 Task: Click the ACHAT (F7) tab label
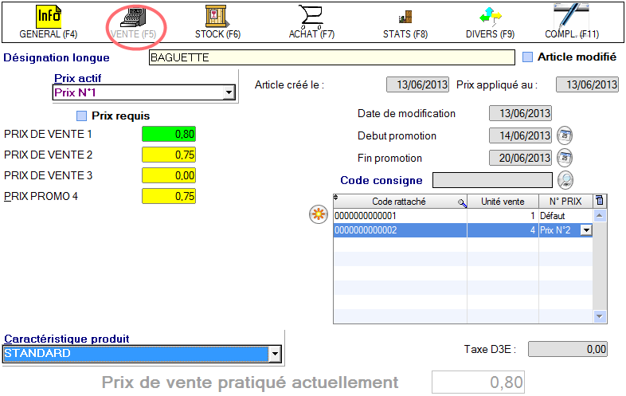[311, 34]
